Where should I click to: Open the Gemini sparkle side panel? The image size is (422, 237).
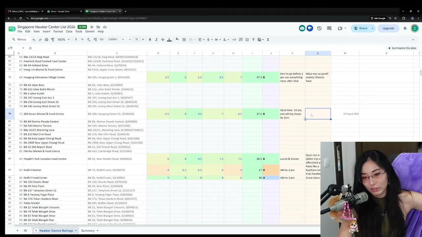click(405, 28)
